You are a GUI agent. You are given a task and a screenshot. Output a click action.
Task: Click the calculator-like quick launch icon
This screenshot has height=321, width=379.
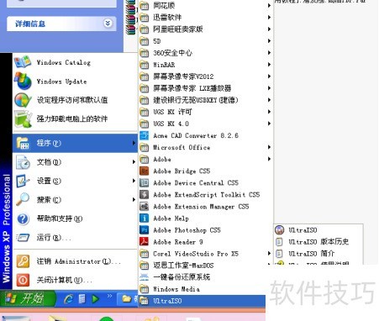[x=82, y=299]
